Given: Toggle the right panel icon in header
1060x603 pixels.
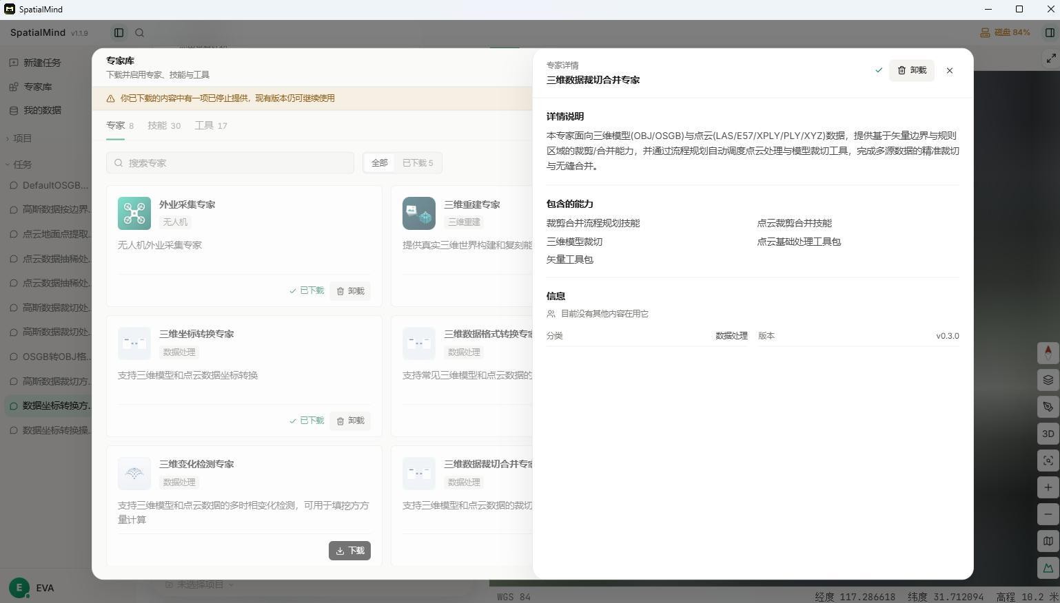Looking at the screenshot, I should (1050, 32).
